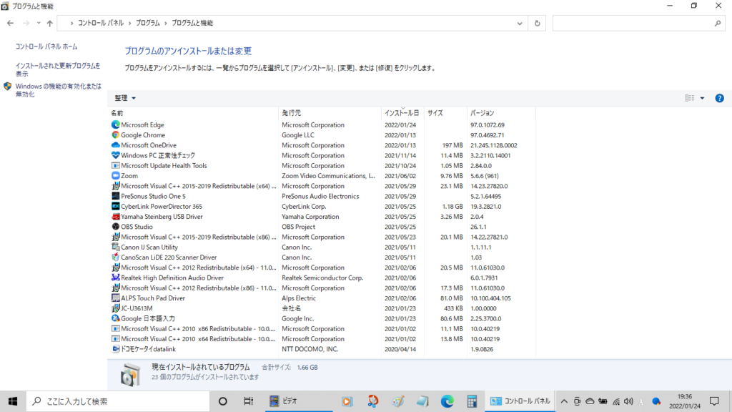Open the Windows Start button

point(13,401)
